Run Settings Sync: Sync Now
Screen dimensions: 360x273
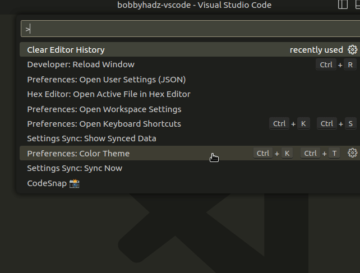(x=190, y=168)
